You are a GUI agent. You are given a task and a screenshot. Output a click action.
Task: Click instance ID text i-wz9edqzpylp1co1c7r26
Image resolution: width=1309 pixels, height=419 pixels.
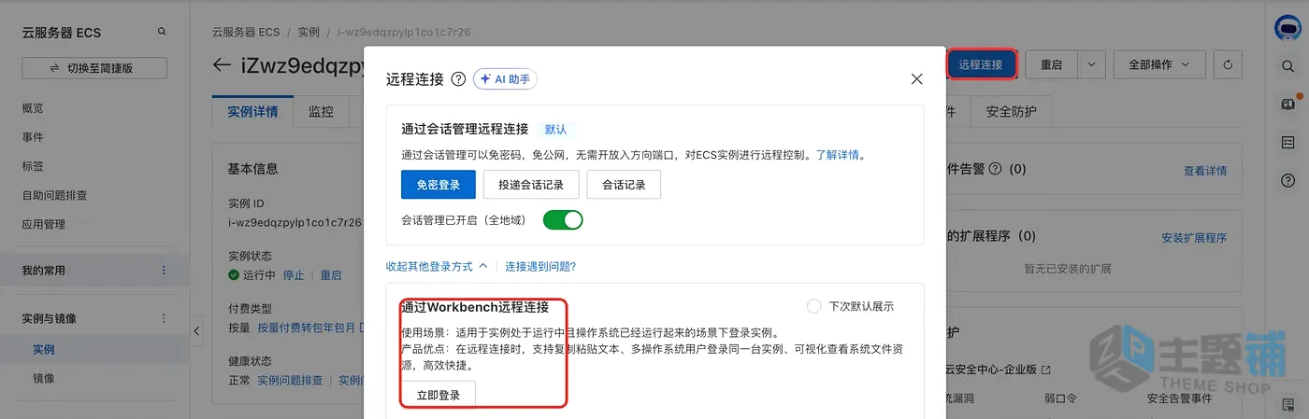(x=295, y=222)
